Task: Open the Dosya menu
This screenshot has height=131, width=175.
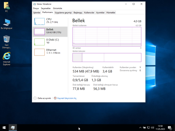Action: click(x=36, y=8)
